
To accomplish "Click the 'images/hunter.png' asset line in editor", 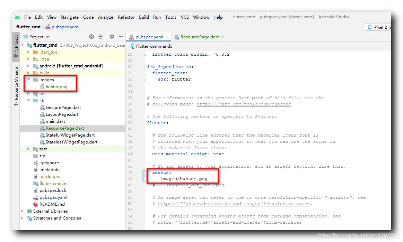I will coord(184,179).
